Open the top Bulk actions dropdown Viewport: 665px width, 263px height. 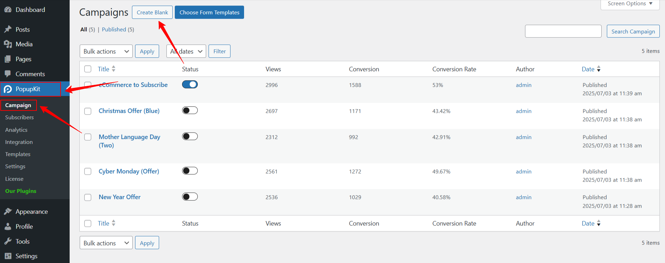tap(106, 51)
